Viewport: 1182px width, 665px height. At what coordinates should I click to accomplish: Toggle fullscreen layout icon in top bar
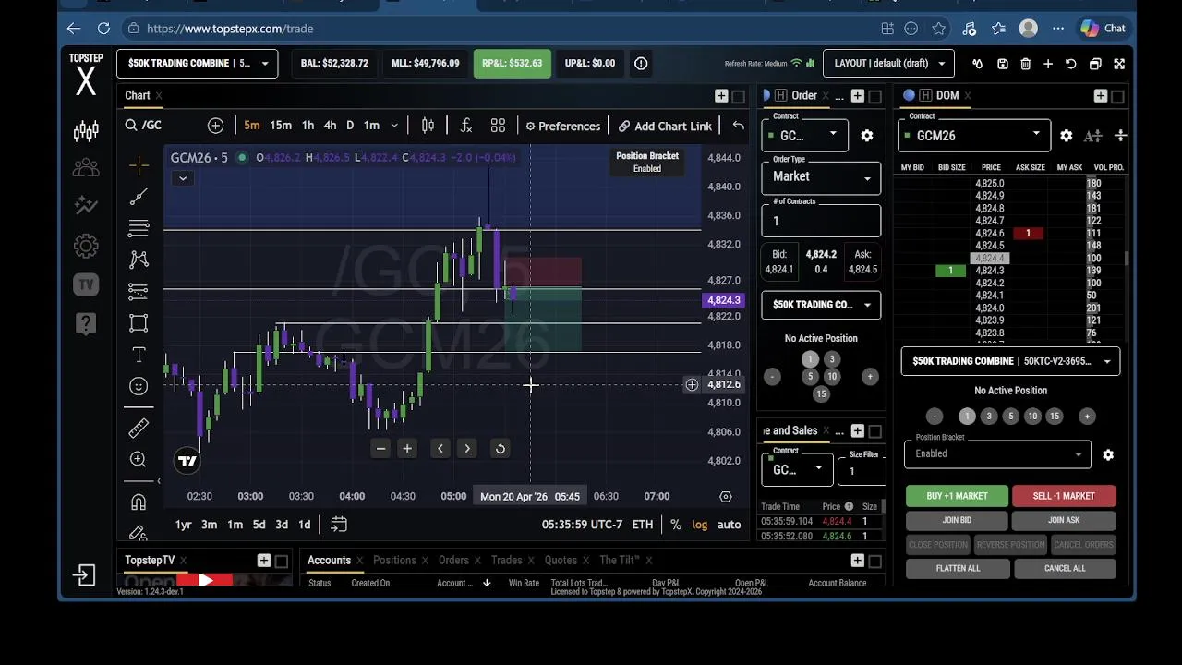(1119, 64)
